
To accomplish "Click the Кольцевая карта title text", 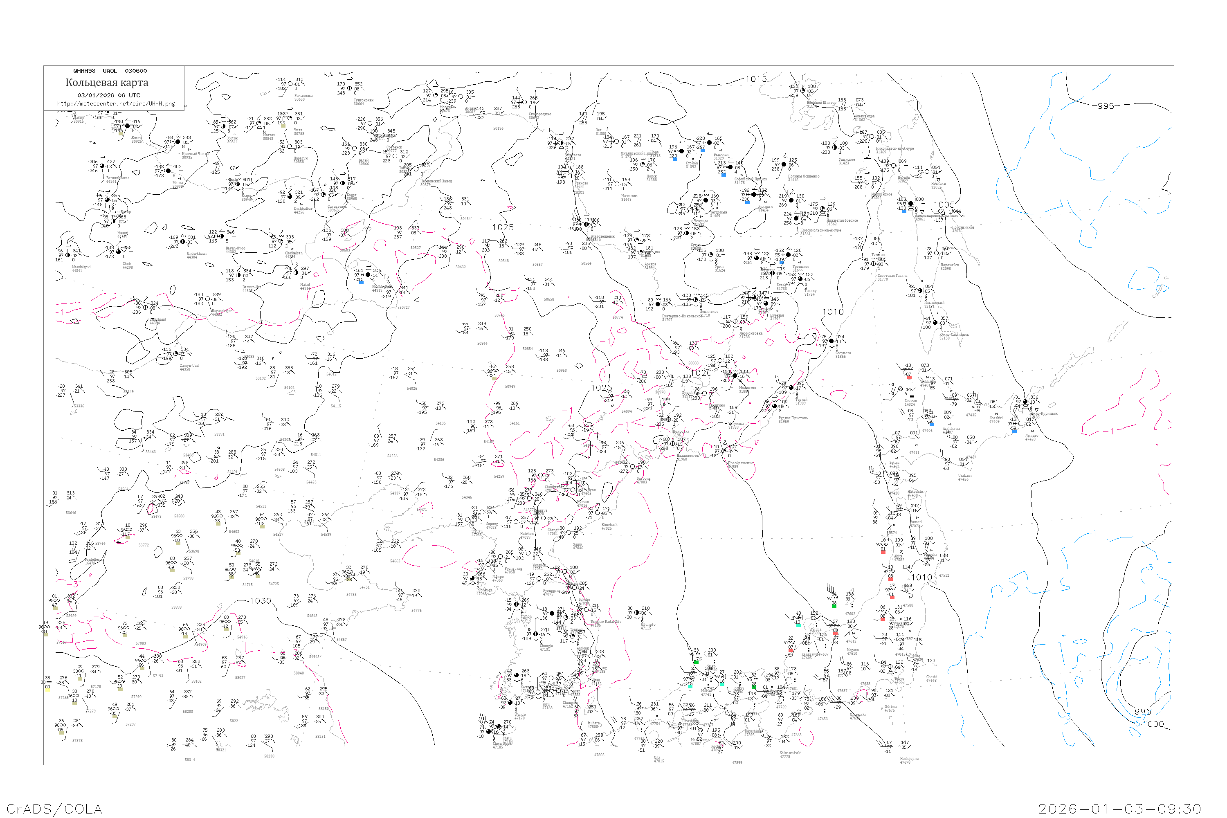I will pyautogui.click(x=106, y=83).
